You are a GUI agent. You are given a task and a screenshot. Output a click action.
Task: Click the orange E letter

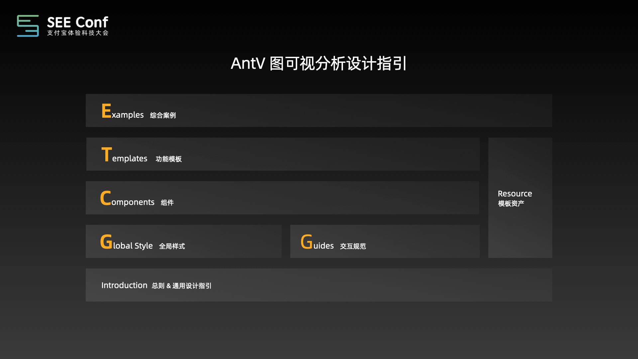pos(106,111)
